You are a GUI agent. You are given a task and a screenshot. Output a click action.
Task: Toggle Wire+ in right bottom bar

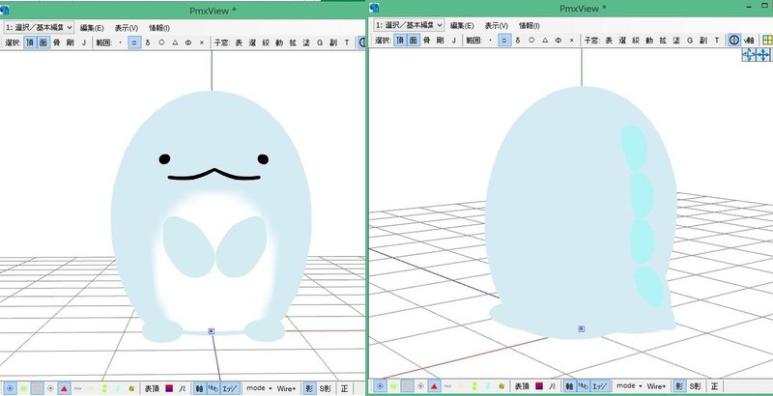(x=656, y=386)
